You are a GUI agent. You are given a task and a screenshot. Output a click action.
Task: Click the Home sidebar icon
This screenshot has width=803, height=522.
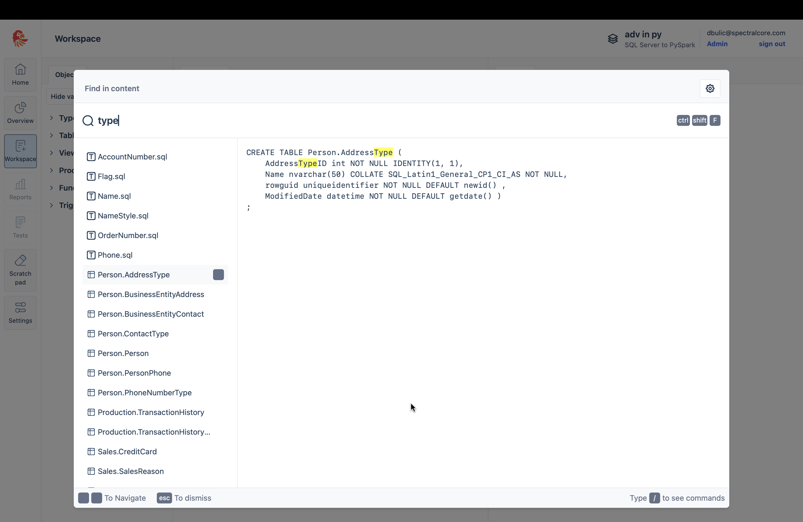pyautogui.click(x=20, y=75)
